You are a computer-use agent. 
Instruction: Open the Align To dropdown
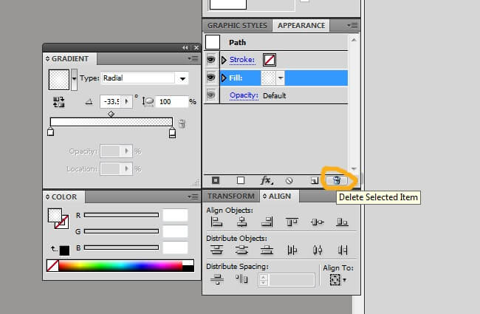(338, 280)
